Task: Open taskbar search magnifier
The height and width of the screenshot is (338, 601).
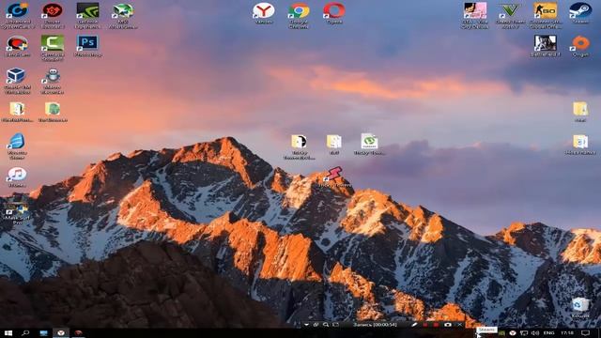Action: [25, 333]
